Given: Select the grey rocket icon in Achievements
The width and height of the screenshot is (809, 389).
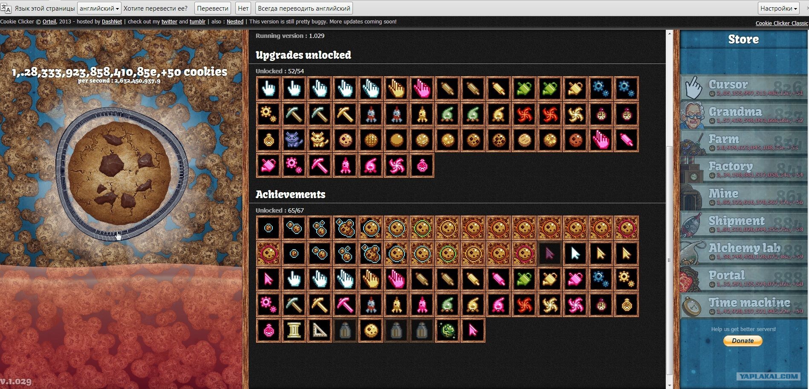Looking at the screenshot, I should click(x=371, y=305).
